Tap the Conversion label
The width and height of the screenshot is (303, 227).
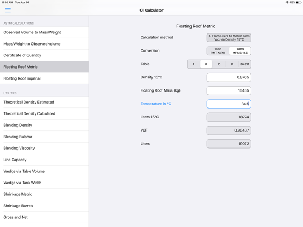[150, 51]
